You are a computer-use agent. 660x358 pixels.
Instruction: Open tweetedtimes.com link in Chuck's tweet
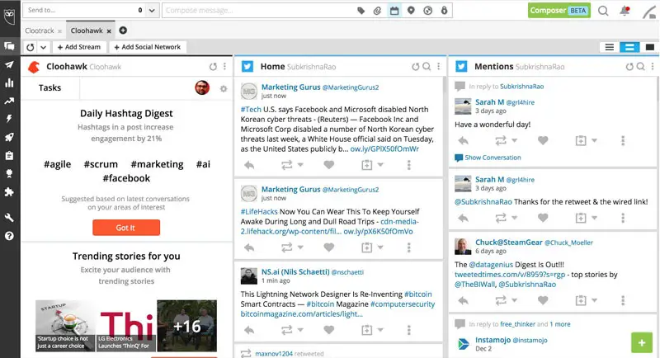pyautogui.click(x=510, y=275)
